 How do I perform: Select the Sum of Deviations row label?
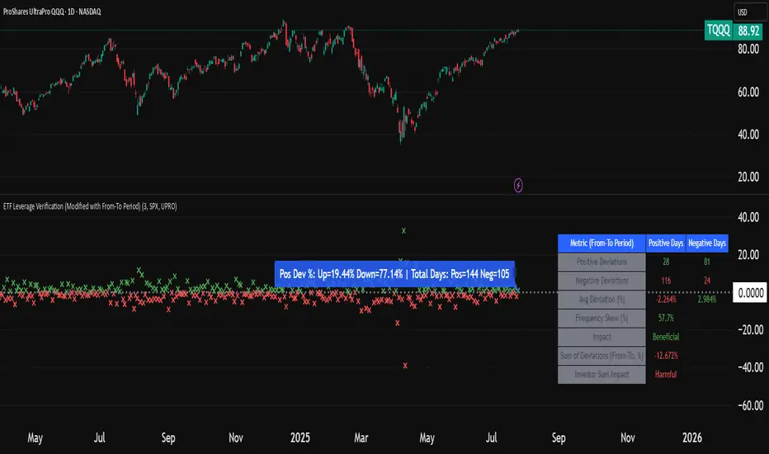(602, 355)
